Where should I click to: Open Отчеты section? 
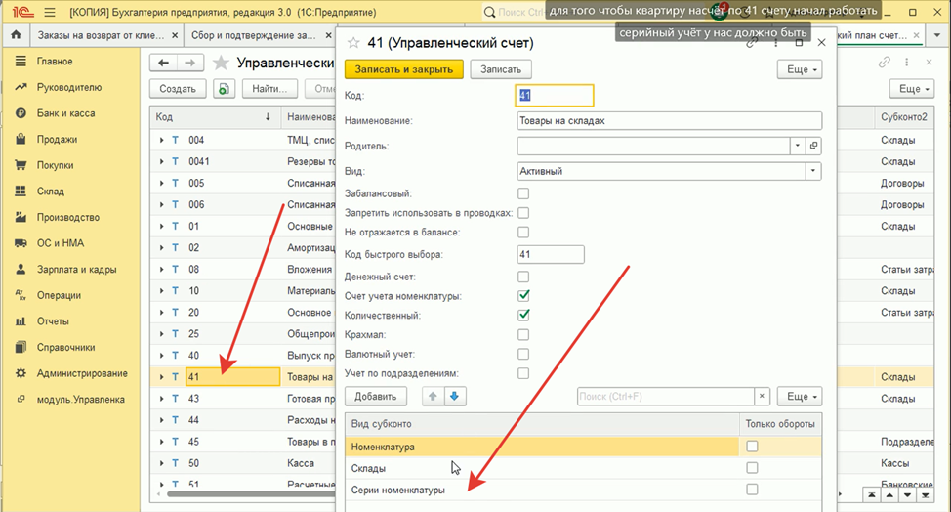53,321
